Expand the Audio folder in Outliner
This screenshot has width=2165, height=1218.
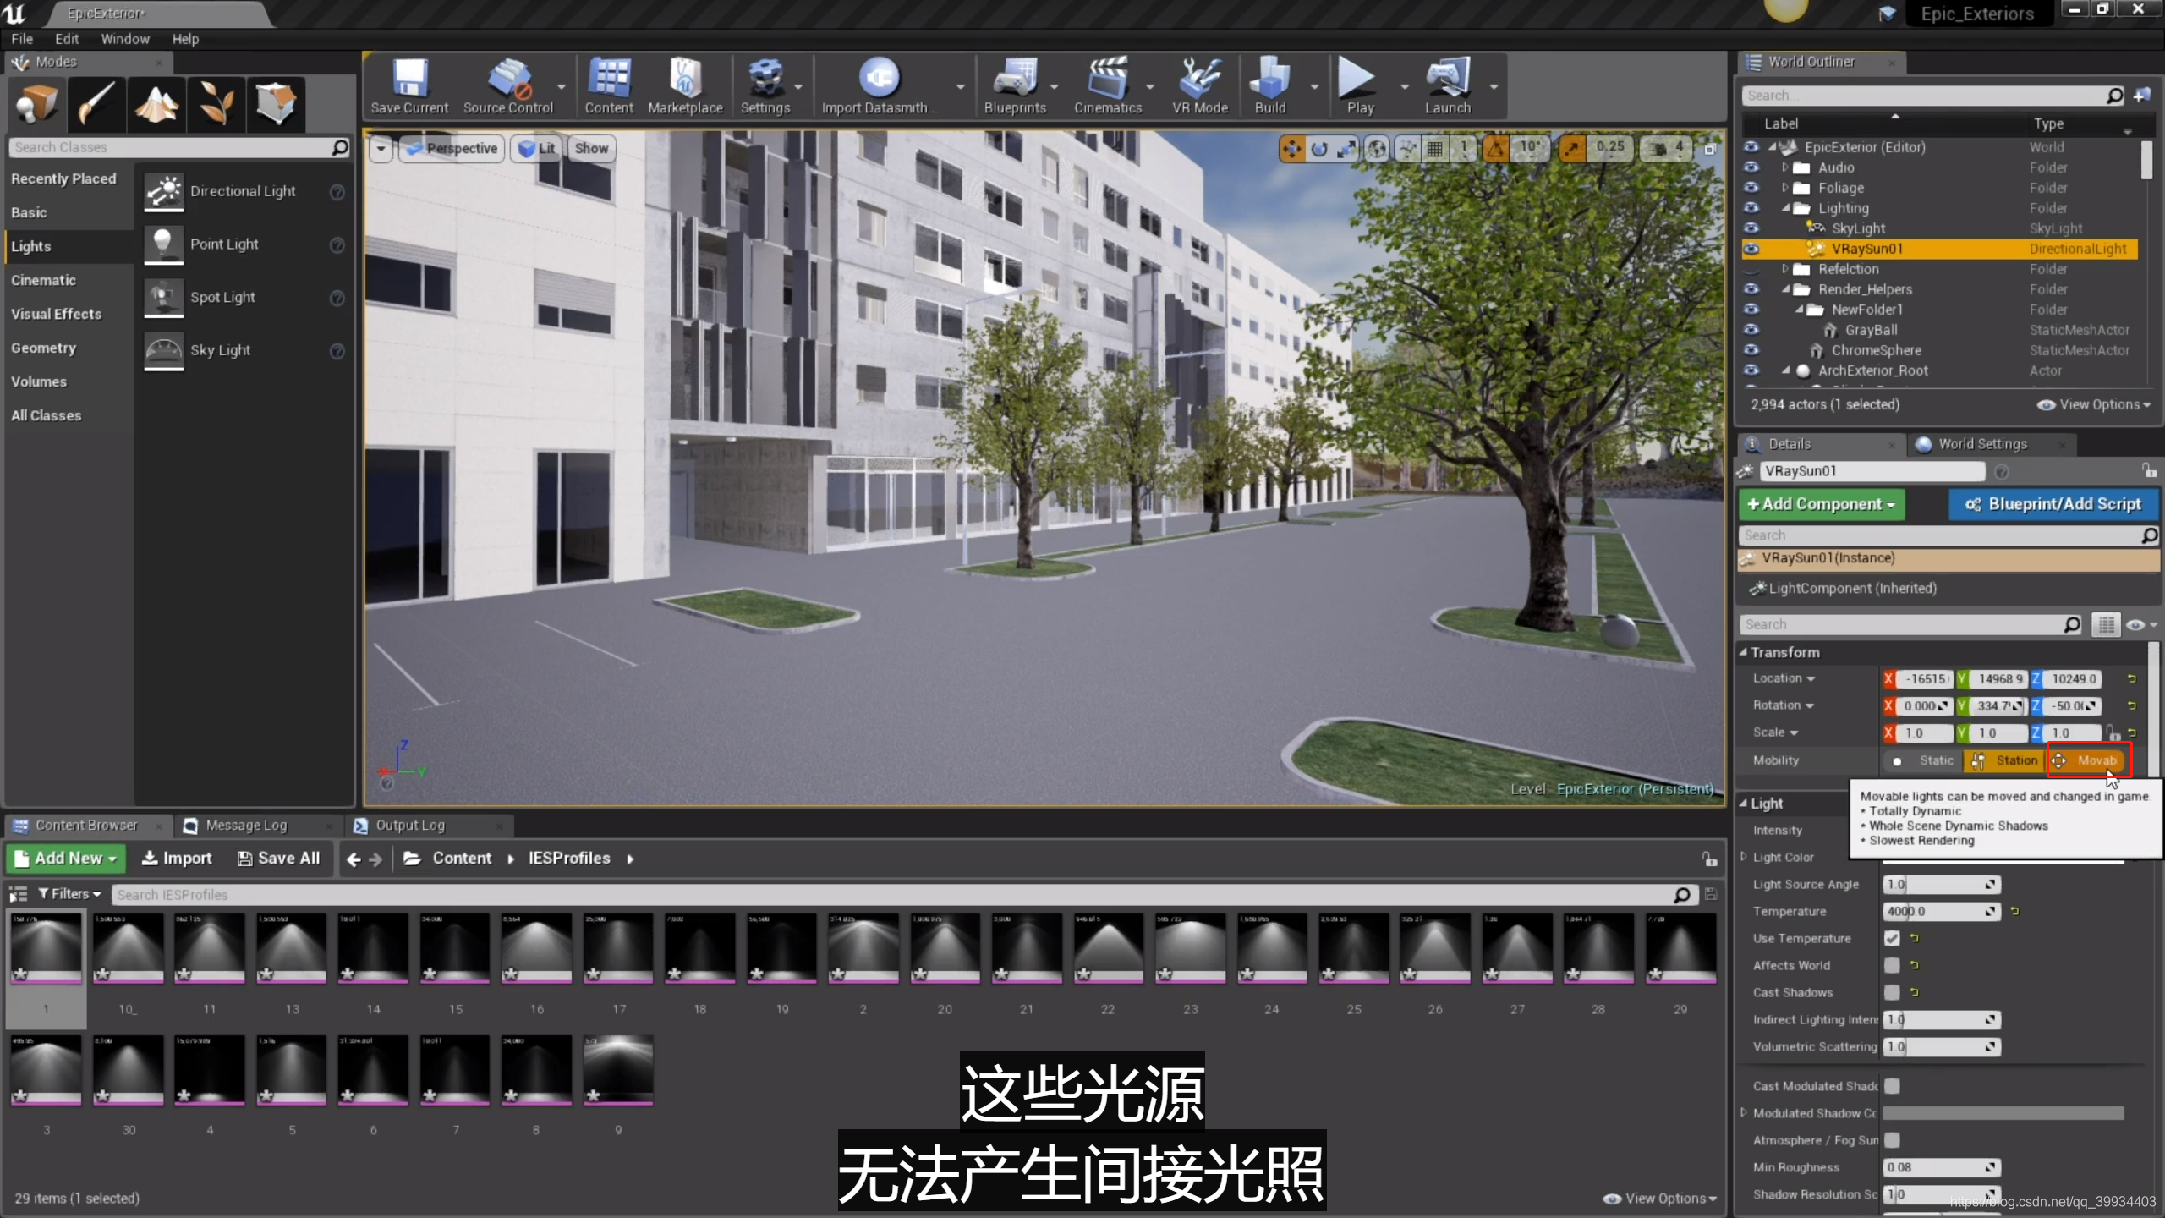click(x=1785, y=167)
